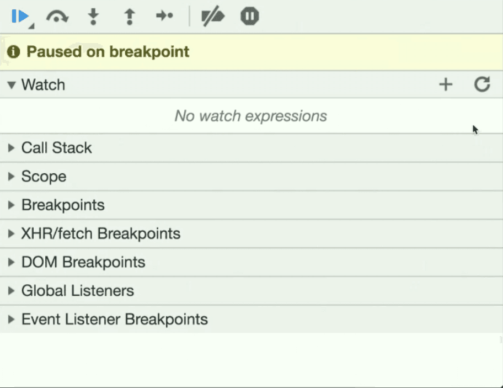Viewport: 503px width, 388px height.
Task: Toggle pause on exceptions
Action: point(250,16)
